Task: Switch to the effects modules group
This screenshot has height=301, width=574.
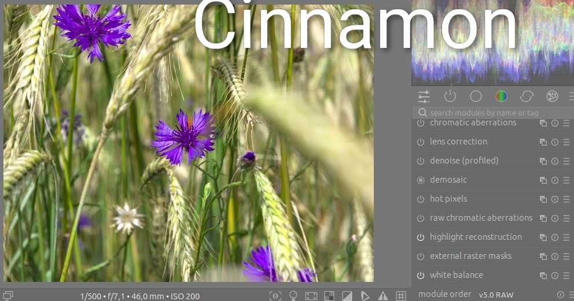Action: click(x=552, y=96)
